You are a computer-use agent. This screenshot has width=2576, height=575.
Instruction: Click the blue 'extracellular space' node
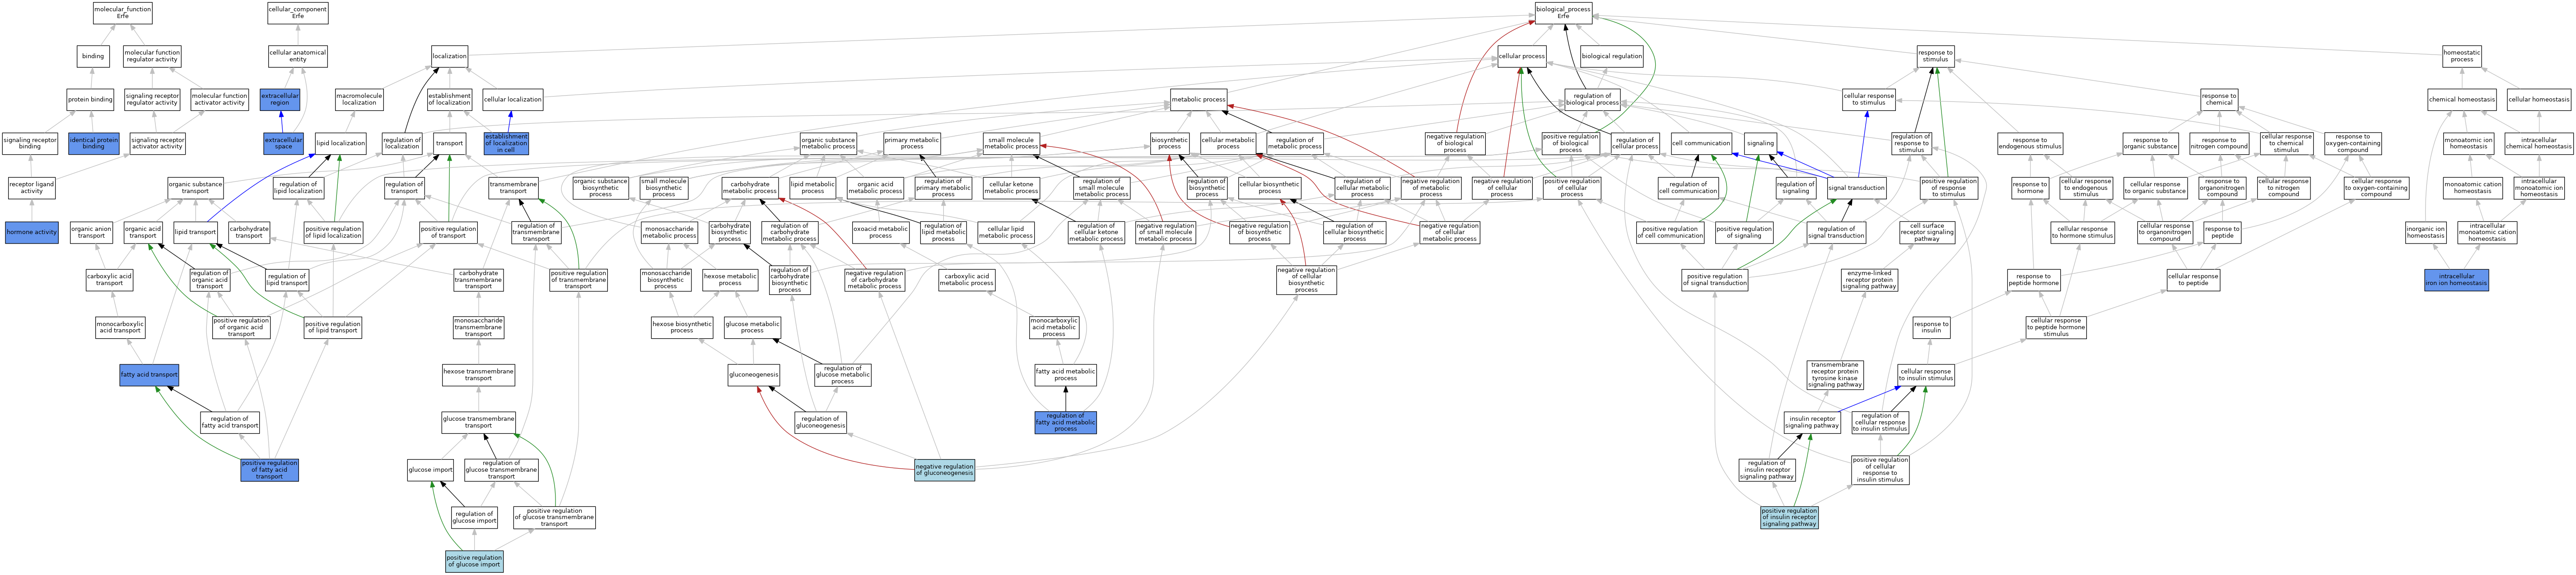pyautogui.click(x=284, y=144)
